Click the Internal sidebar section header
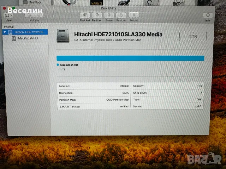 tap(9, 27)
